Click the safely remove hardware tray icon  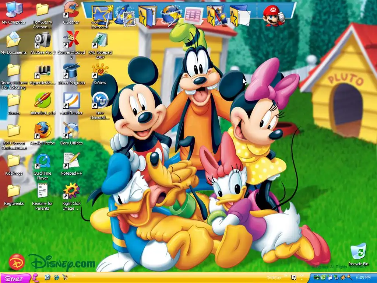pos(336,277)
